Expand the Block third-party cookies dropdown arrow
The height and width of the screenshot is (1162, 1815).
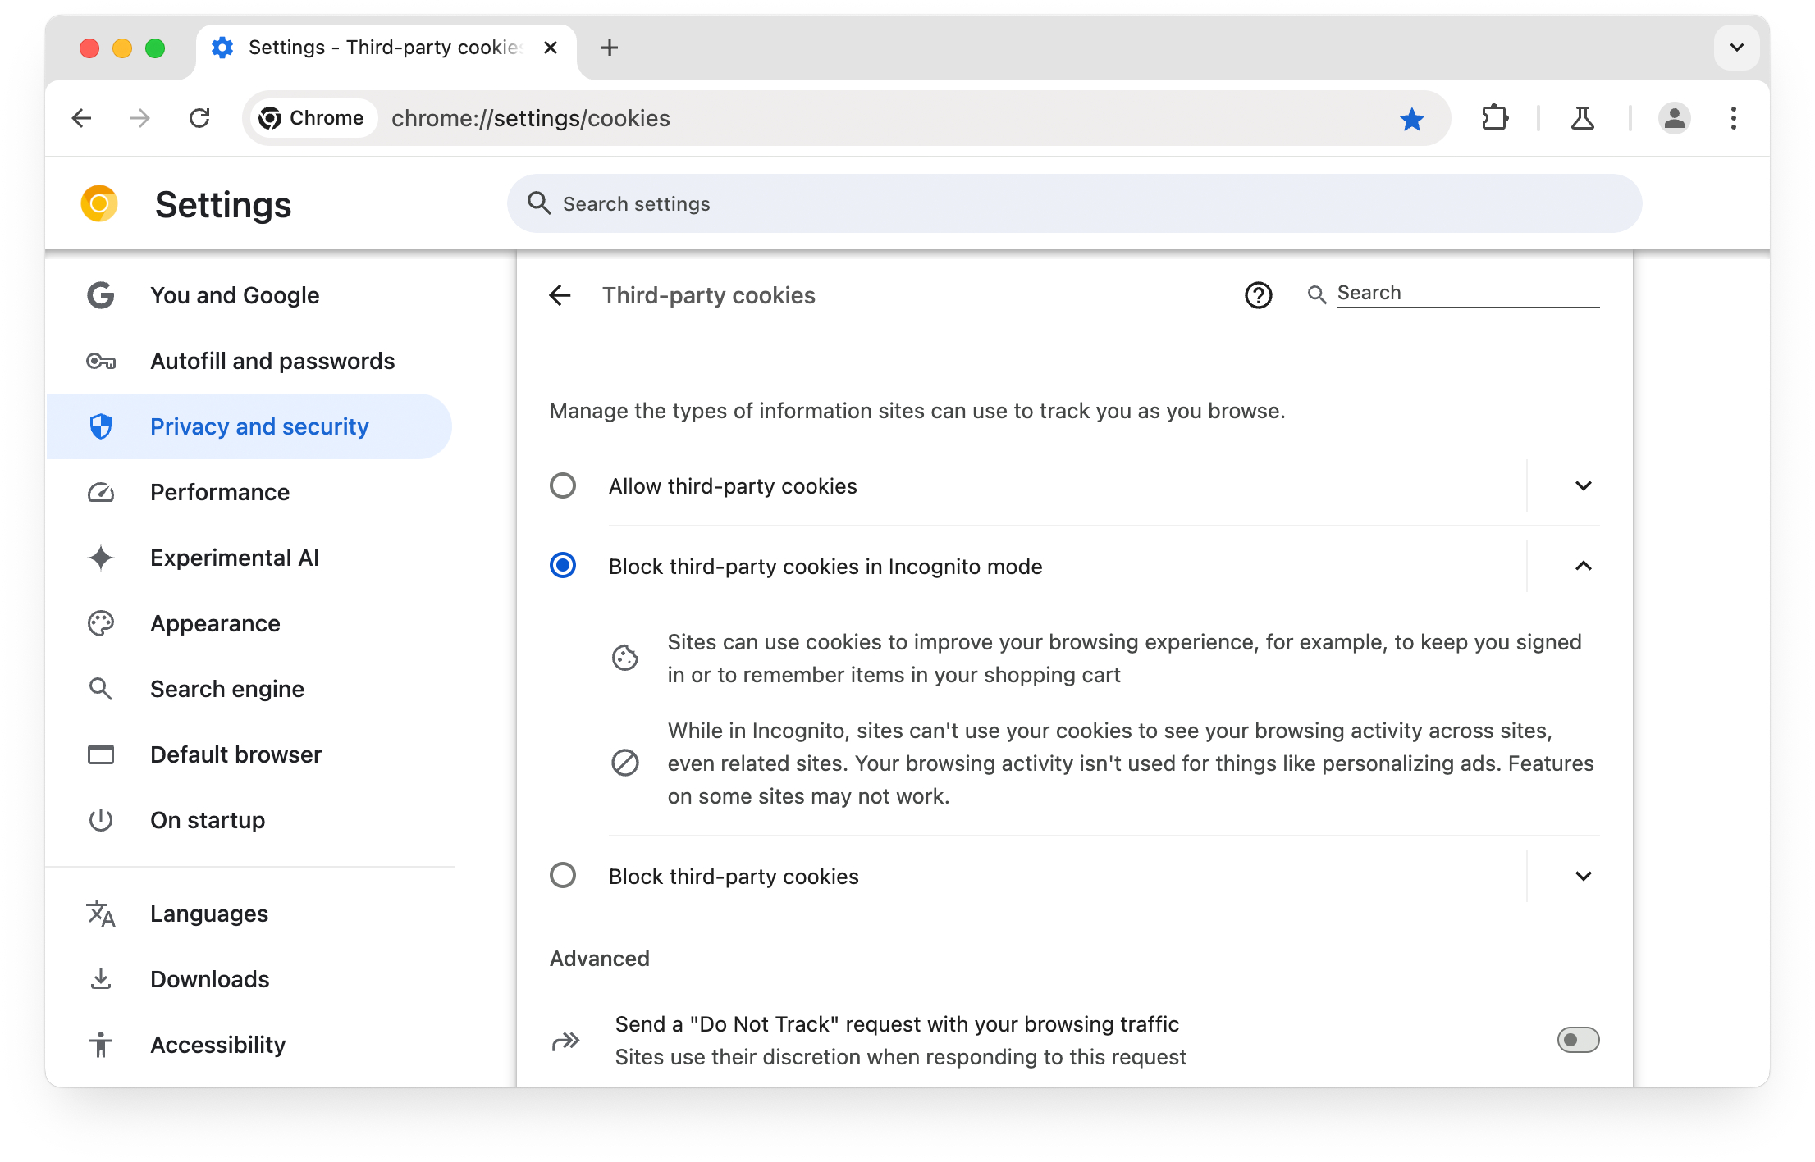click(x=1584, y=875)
